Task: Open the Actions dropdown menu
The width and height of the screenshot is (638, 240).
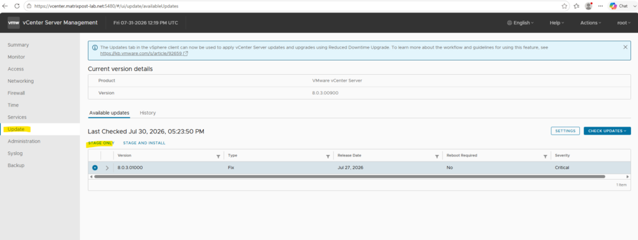Action: point(591,23)
